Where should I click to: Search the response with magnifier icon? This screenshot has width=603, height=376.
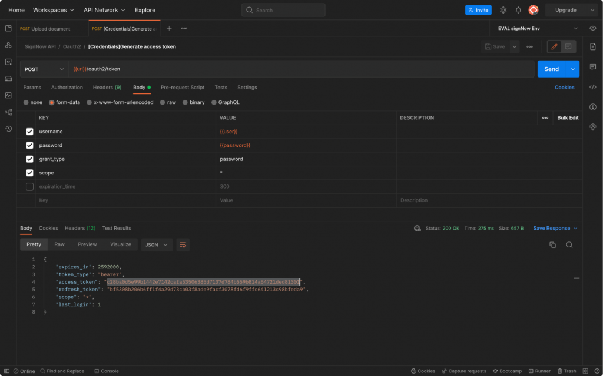click(x=569, y=244)
